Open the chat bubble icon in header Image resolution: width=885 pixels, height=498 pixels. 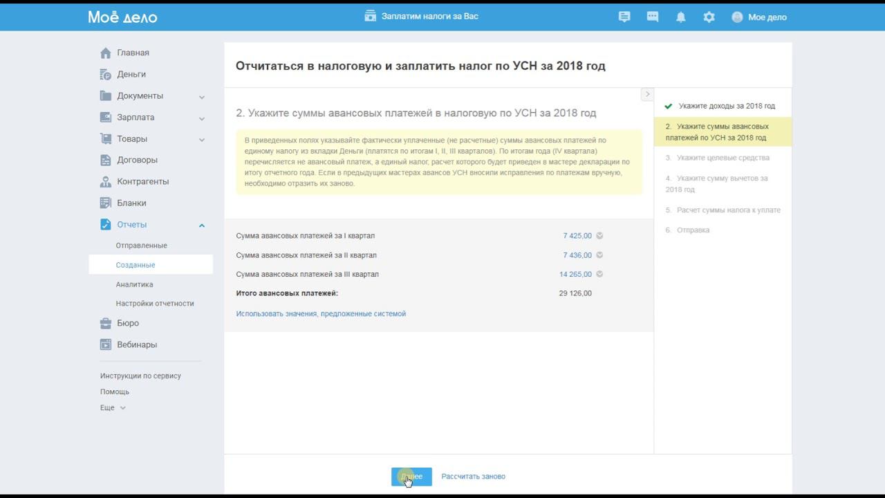click(653, 17)
